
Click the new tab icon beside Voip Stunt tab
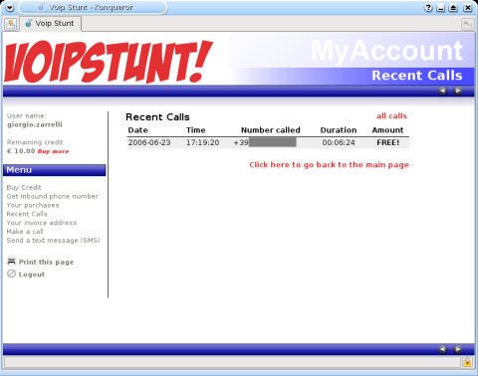[11, 24]
